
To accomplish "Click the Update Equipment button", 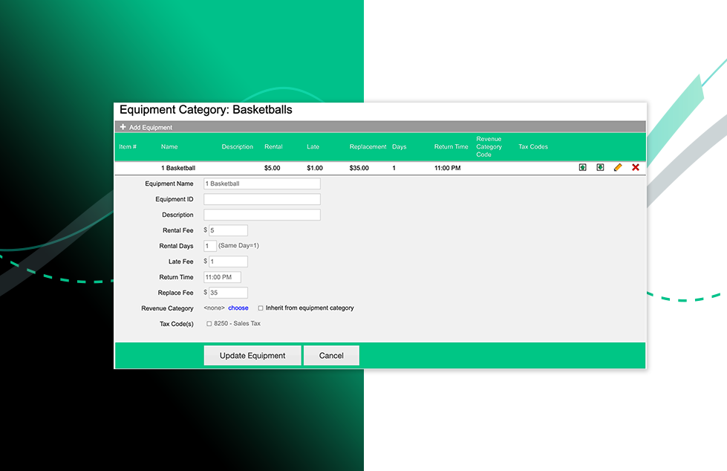I will point(252,356).
